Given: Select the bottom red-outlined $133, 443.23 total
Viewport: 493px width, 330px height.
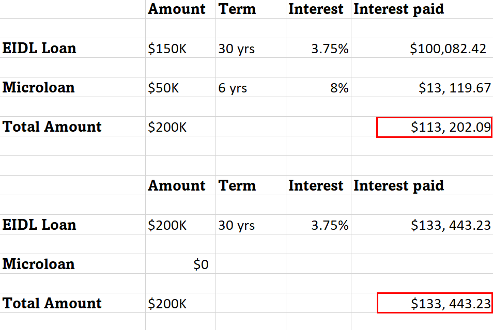Looking at the screenshot, I should 435,303.
